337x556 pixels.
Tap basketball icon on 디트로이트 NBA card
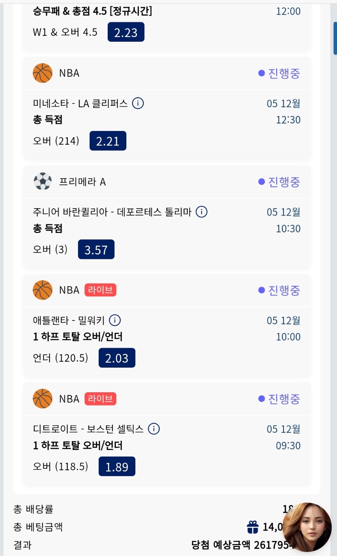pyautogui.click(x=43, y=398)
